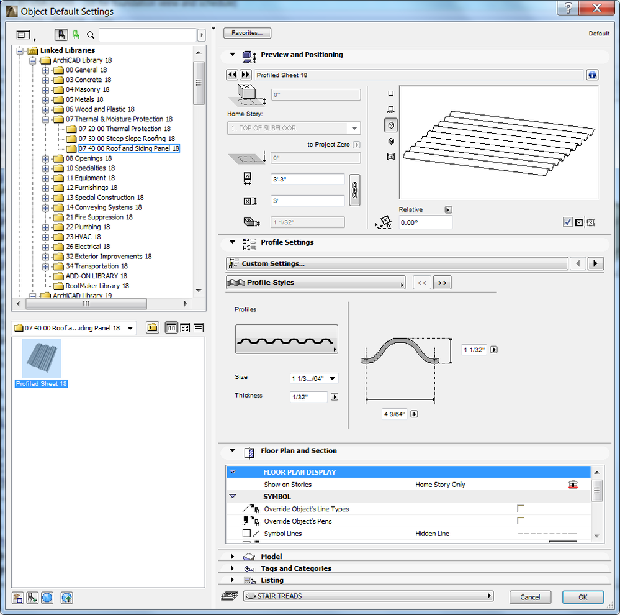This screenshot has height=615, width=620.
Task: Open Home Story dropdown
Action: click(294, 128)
